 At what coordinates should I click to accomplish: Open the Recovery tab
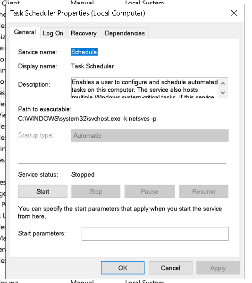pyautogui.click(x=84, y=33)
